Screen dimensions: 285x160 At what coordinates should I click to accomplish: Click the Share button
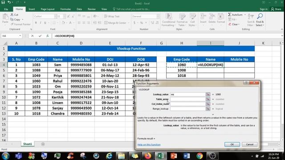click(x=276, y=9)
